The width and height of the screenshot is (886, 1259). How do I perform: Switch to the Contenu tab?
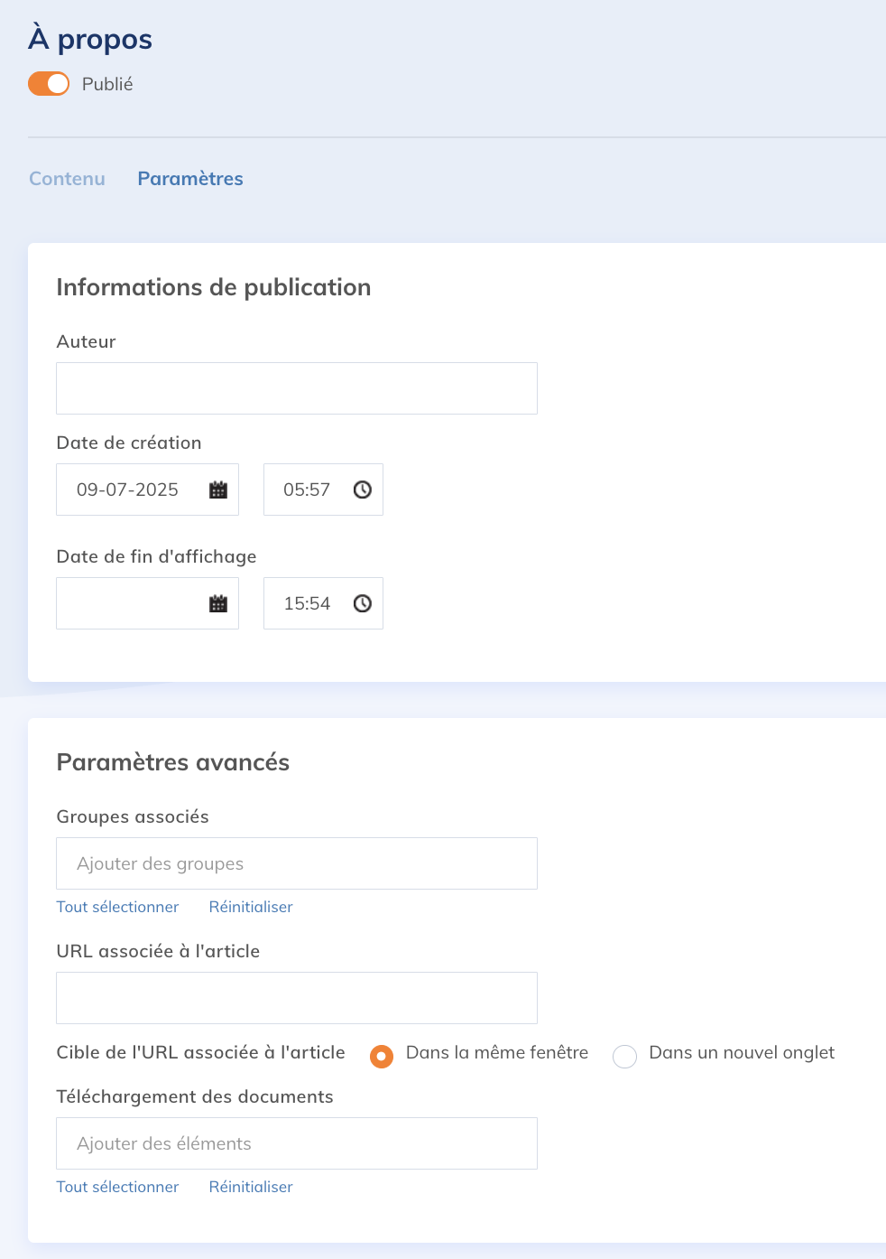(67, 179)
